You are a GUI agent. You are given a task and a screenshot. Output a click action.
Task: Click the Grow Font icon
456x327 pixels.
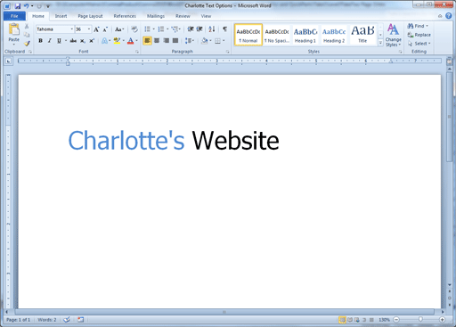(96, 29)
